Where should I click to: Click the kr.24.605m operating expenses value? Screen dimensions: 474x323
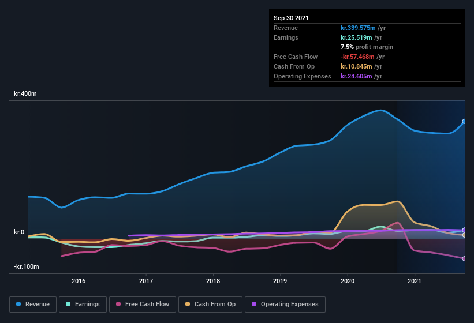point(356,76)
